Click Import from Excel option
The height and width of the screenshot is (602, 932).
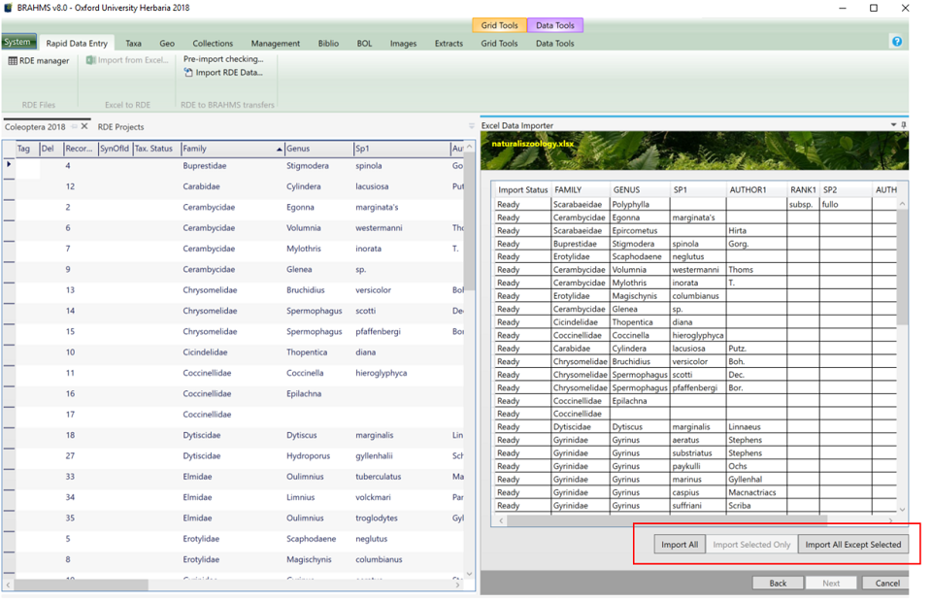pos(128,60)
